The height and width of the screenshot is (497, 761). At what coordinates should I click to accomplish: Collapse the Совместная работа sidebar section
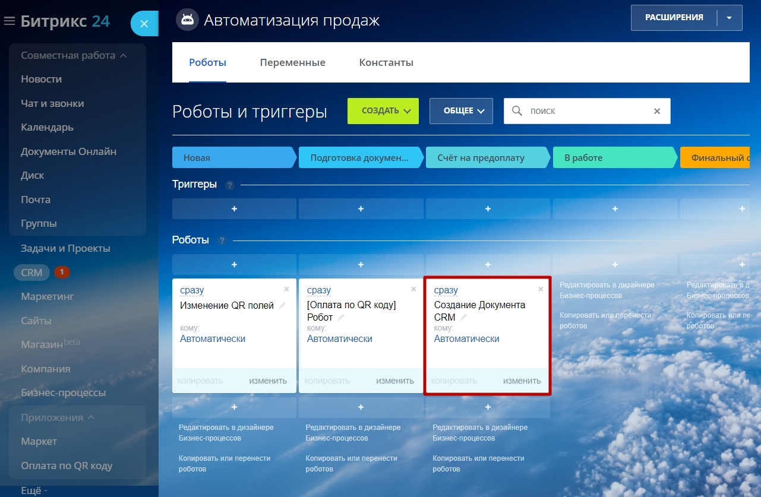74,55
